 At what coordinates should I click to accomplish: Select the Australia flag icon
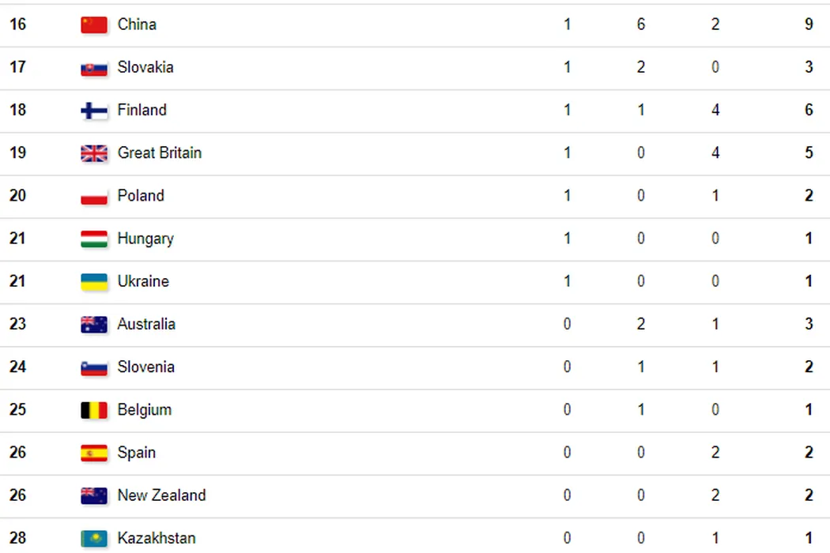94,325
